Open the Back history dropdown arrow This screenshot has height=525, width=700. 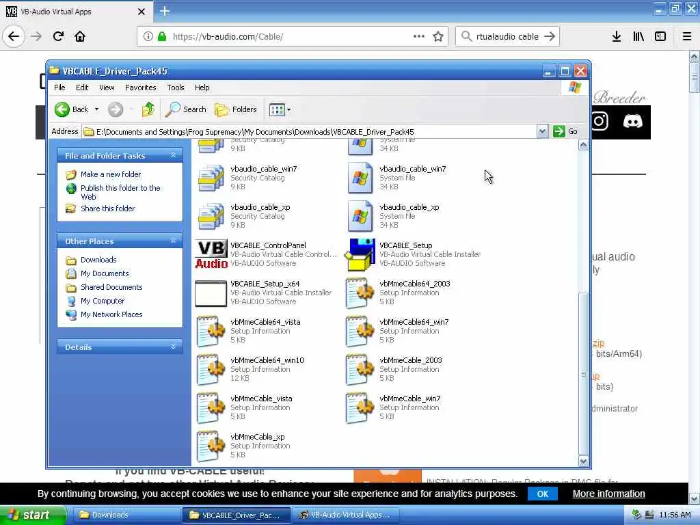point(96,109)
